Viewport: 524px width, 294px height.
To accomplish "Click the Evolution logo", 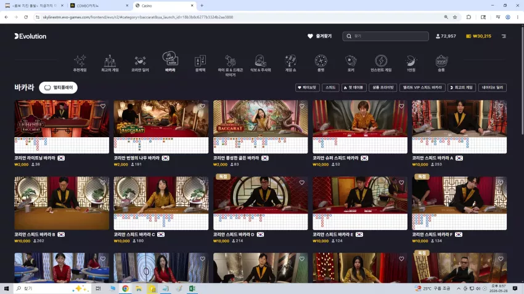I will pyautogui.click(x=30, y=36).
